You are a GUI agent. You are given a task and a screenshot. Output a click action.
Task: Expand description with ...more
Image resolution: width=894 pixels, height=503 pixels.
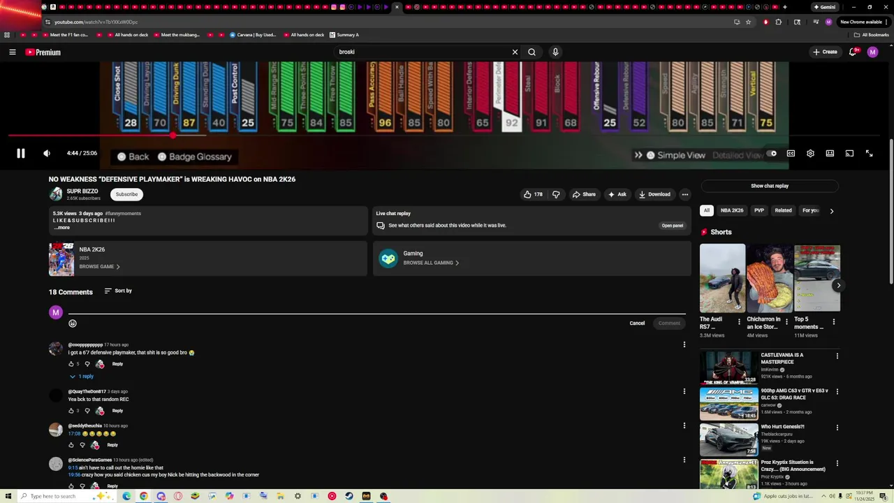click(62, 228)
